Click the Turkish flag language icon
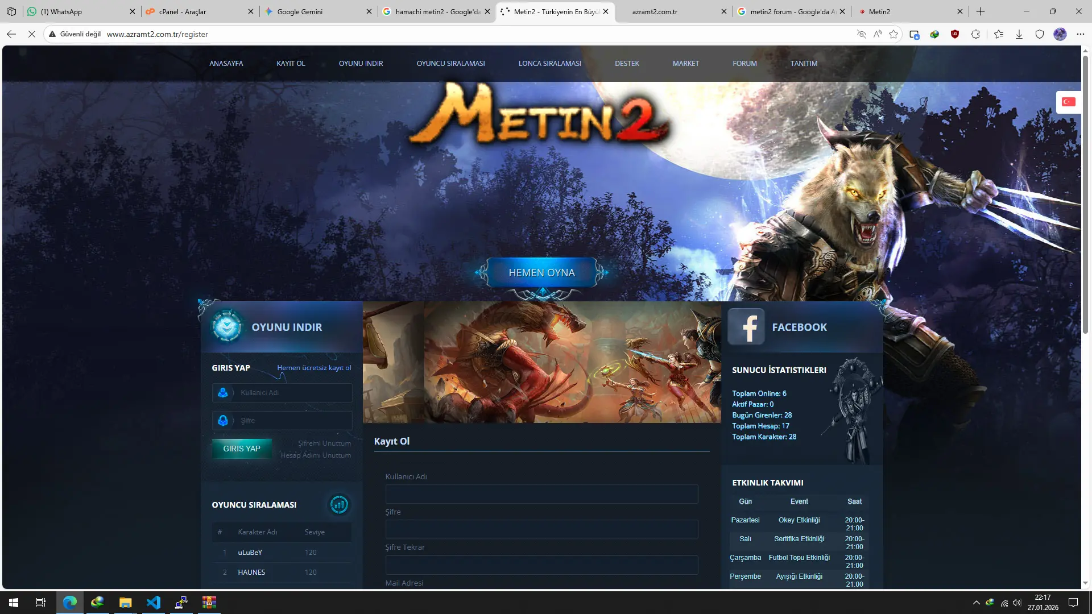Image resolution: width=1092 pixels, height=614 pixels. (1068, 102)
